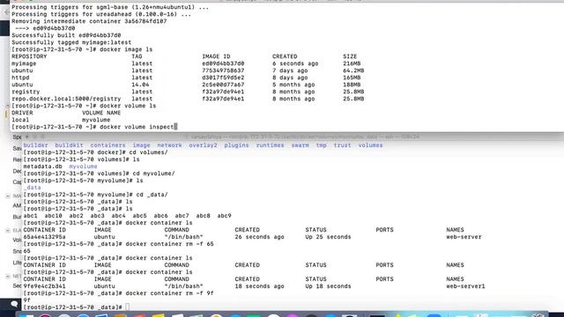Image resolution: width=564 pixels, height=317 pixels.
Task: Click the 'docker volume inspect' command line
Action: click(x=94, y=127)
